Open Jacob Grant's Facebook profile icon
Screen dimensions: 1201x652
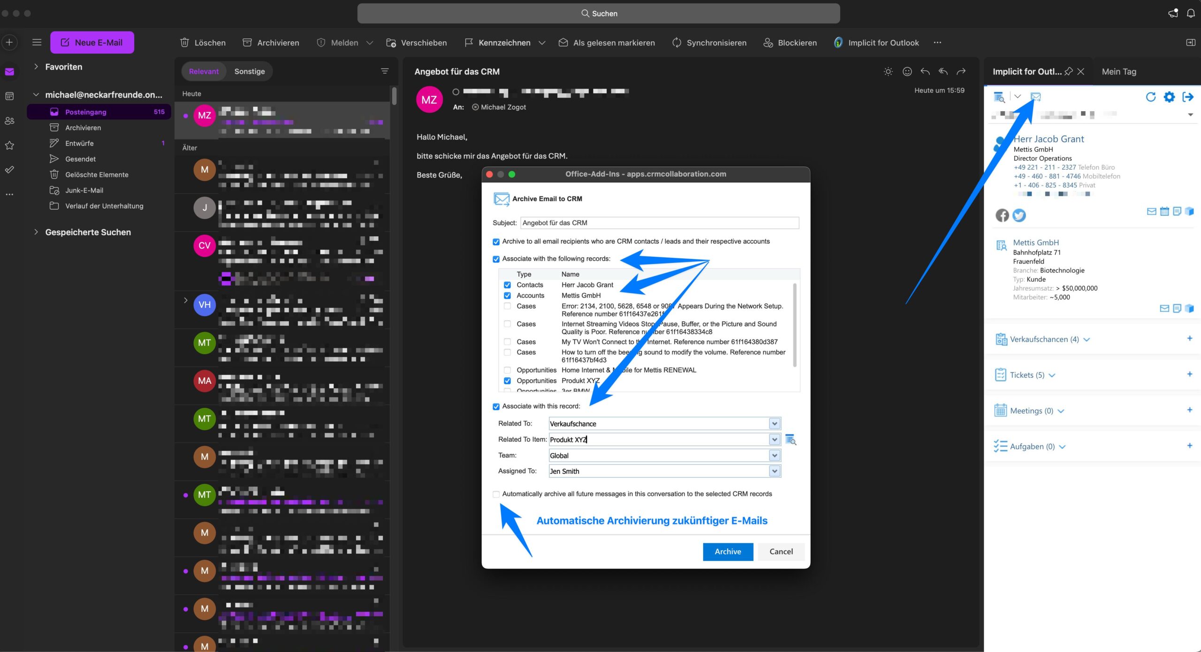[1002, 215]
